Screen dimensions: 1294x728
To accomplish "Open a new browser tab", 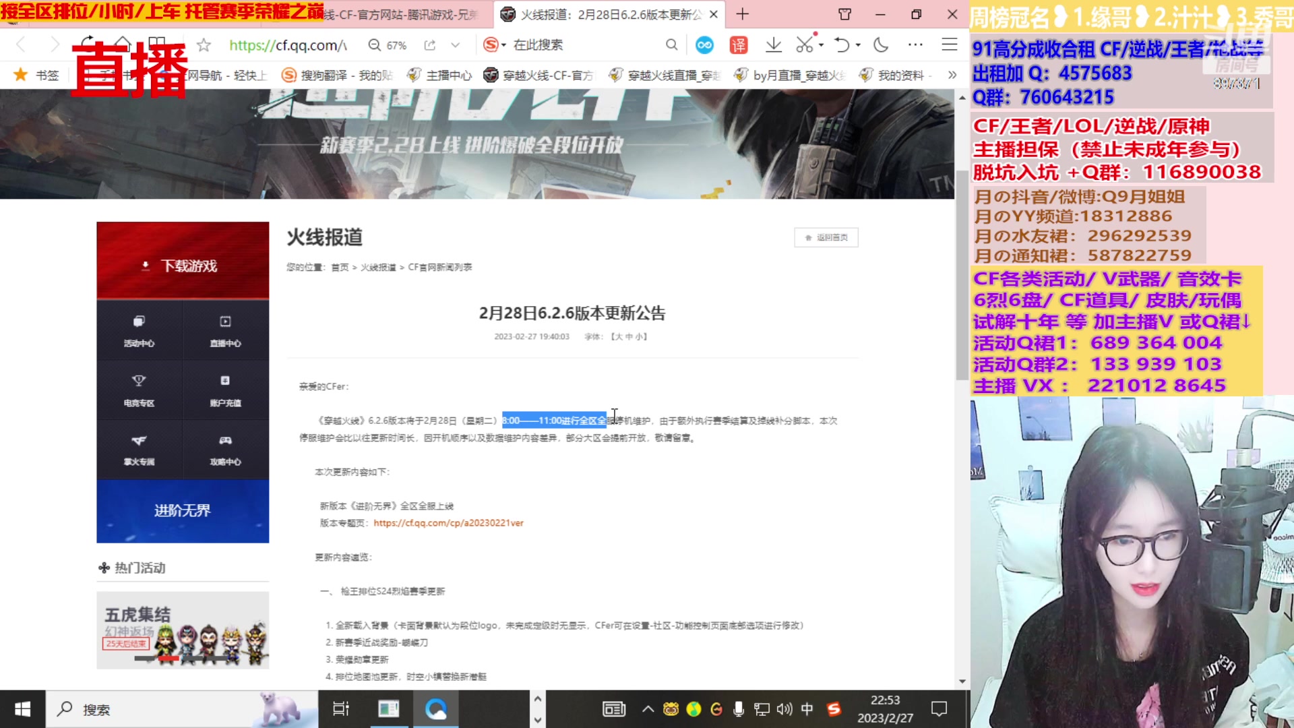I will point(742,14).
